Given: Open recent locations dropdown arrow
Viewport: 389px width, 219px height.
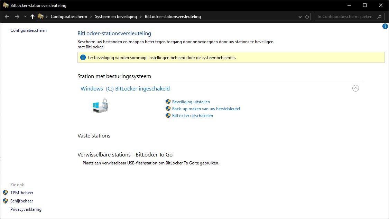Looking at the screenshot, I should tap(25, 17).
